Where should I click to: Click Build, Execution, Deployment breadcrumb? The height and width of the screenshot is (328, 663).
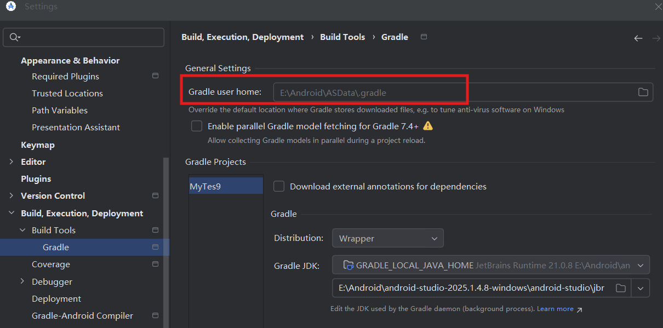click(243, 37)
